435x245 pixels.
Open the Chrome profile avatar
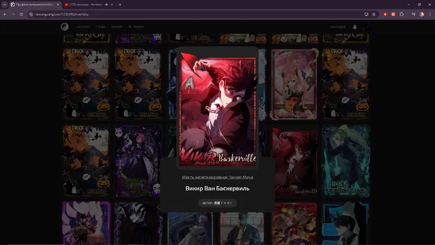pos(422,14)
